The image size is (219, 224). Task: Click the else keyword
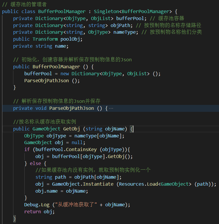click(x=35, y=164)
